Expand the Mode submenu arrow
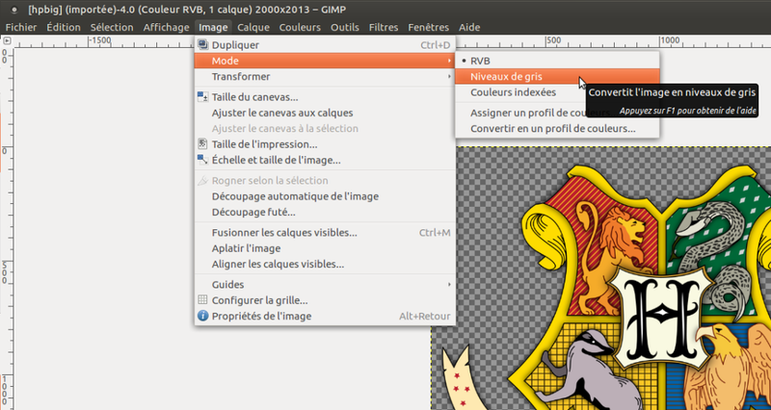 point(449,61)
